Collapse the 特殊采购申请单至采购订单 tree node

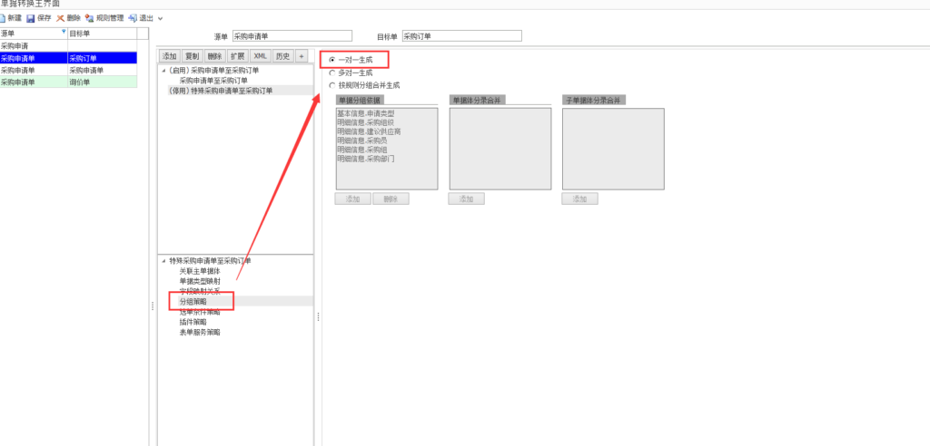[x=163, y=261]
